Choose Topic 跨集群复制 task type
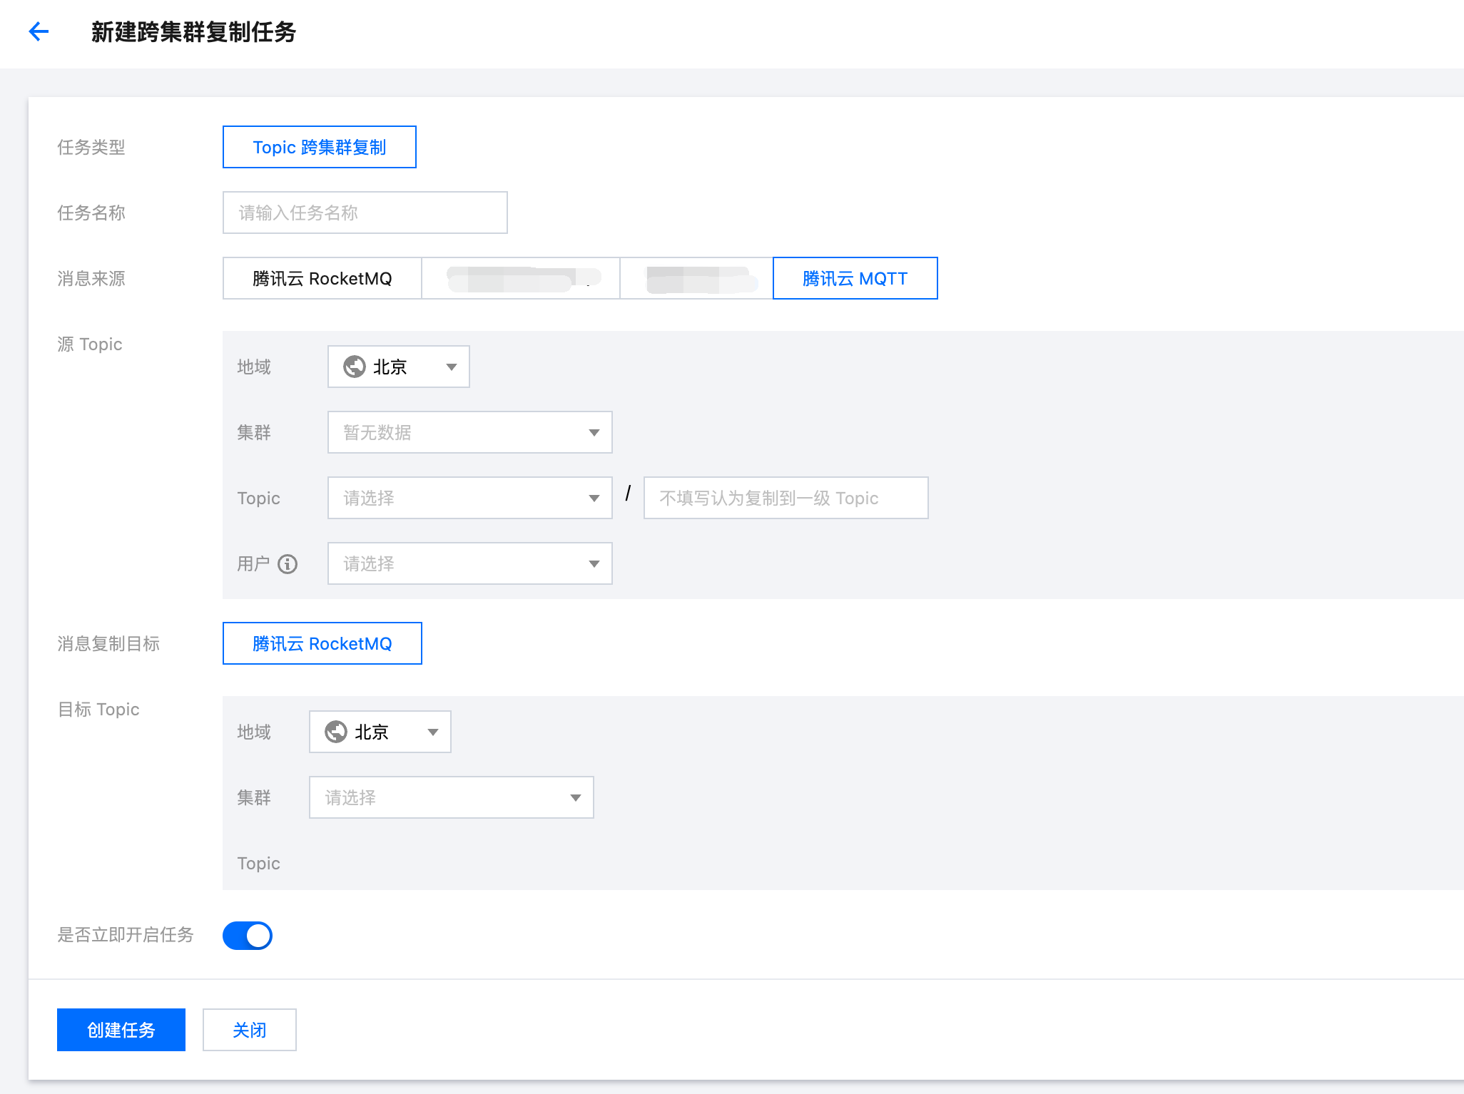The width and height of the screenshot is (1464, 1094). pos(319,147)
